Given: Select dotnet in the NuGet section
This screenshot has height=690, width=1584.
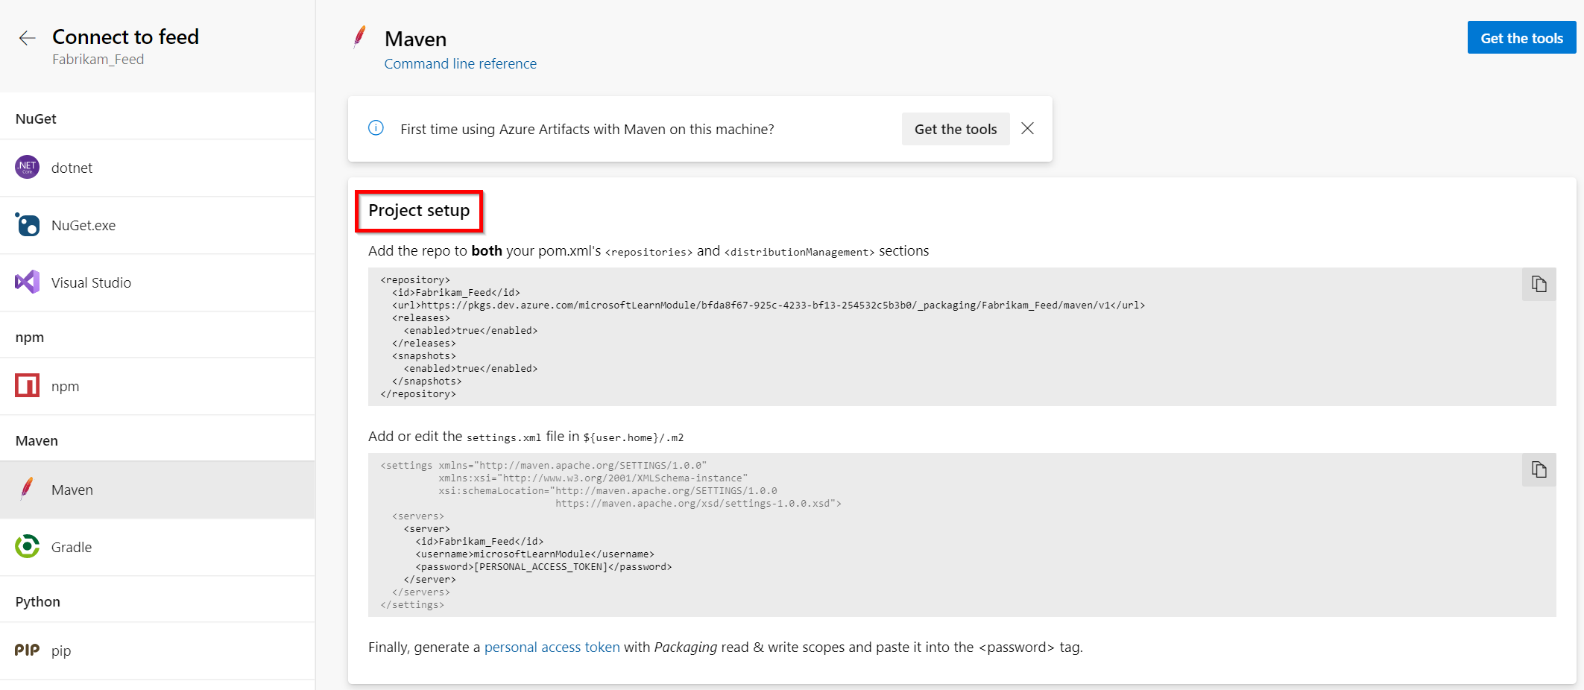Looking at the screenshot, I should pos(157,168).
